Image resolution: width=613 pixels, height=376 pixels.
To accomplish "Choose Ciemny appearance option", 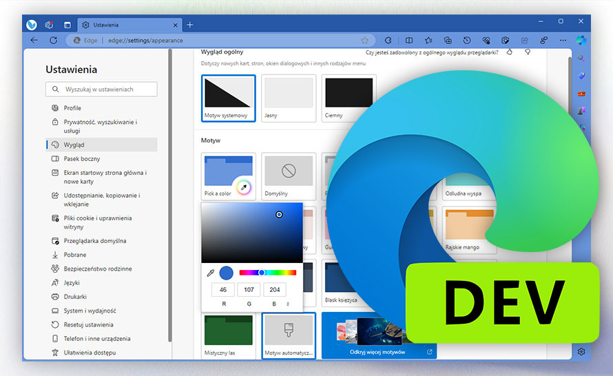I will click(x=349, y=98).
